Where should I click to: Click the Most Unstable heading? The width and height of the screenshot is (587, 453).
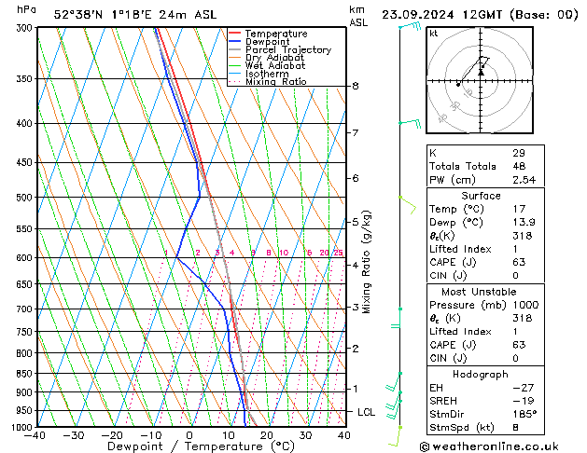479,292
